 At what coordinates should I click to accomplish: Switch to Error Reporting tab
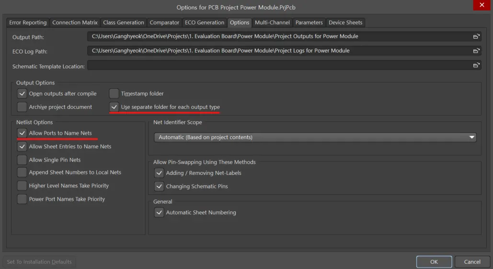[28, 22]
